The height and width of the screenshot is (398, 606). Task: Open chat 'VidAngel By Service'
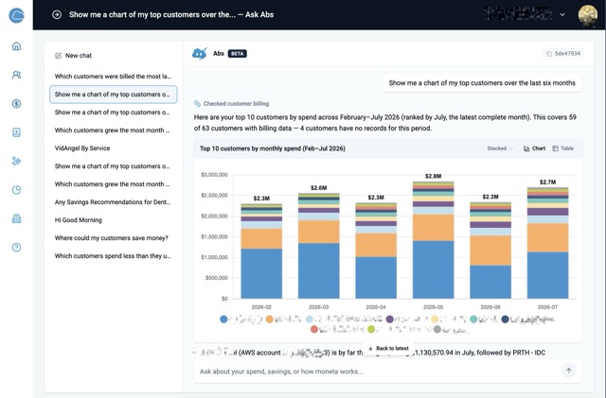113,148
